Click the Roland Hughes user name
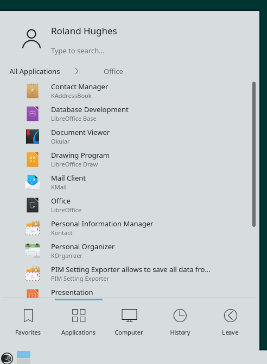 (x=84, y=31)
